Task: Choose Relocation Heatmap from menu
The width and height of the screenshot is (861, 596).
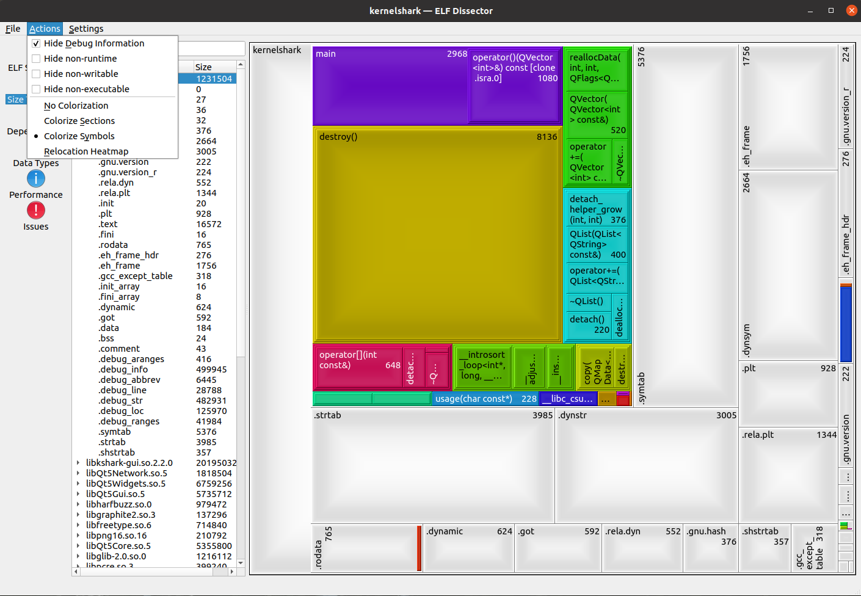Action: point(86,151)
